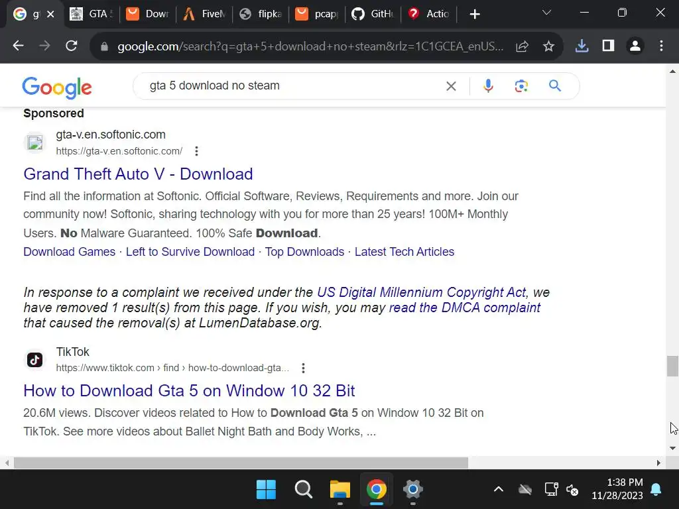Click the Google logo
The image size is (679, 509).
click(x=57, y=87)
